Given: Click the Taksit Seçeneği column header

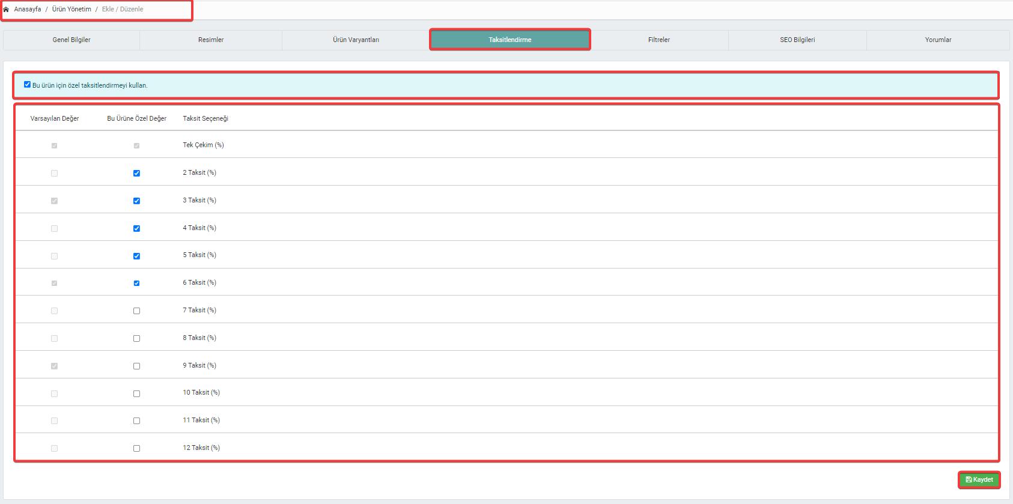Looking at the screenshot, I should [x=205, y=118].
